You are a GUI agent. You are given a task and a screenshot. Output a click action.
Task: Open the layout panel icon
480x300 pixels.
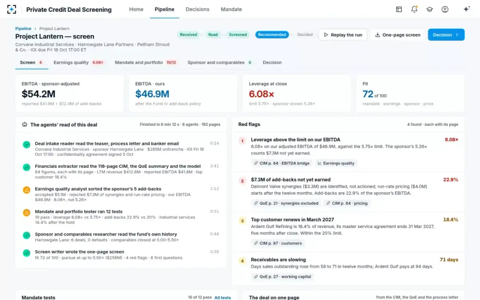point(399,9)
